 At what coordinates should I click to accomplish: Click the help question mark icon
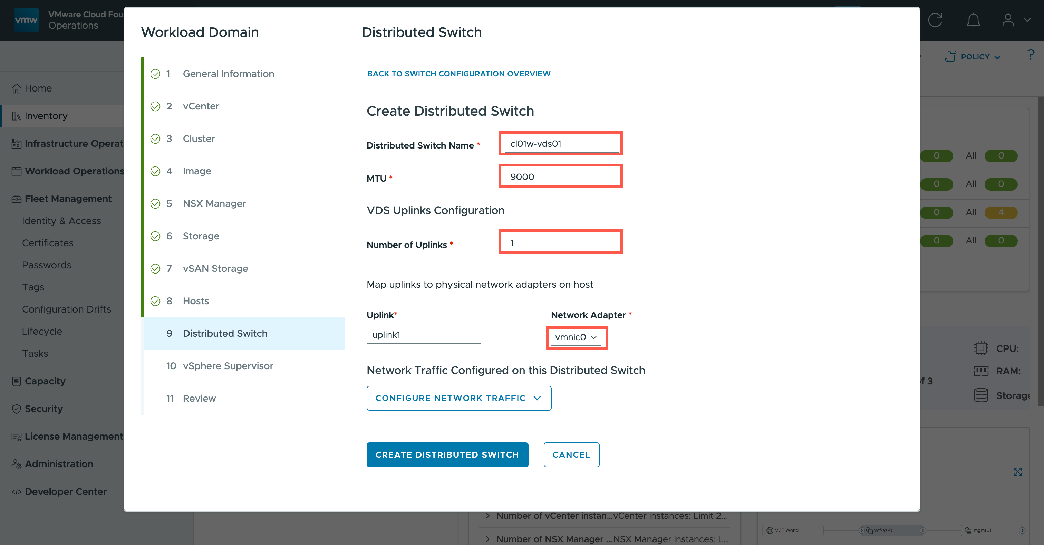pos(1031,55)
